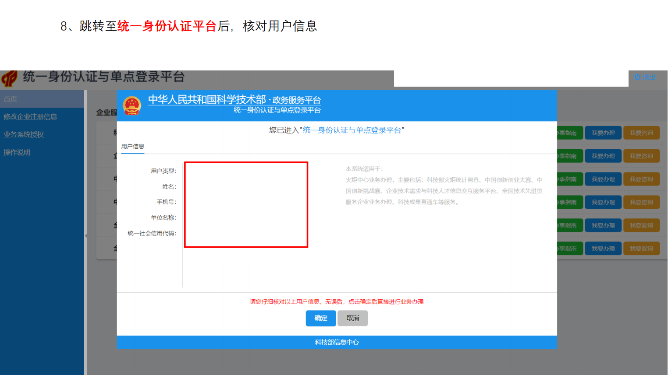Image resolution: width=668 pixels, height=375 pixels.
Task: Click the 用户类型 field label
Action: (x=163, y=171)
